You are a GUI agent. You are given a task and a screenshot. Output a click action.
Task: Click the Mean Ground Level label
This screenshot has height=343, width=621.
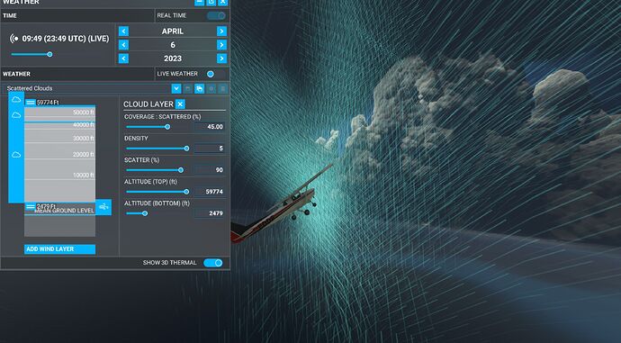[64, 211]
